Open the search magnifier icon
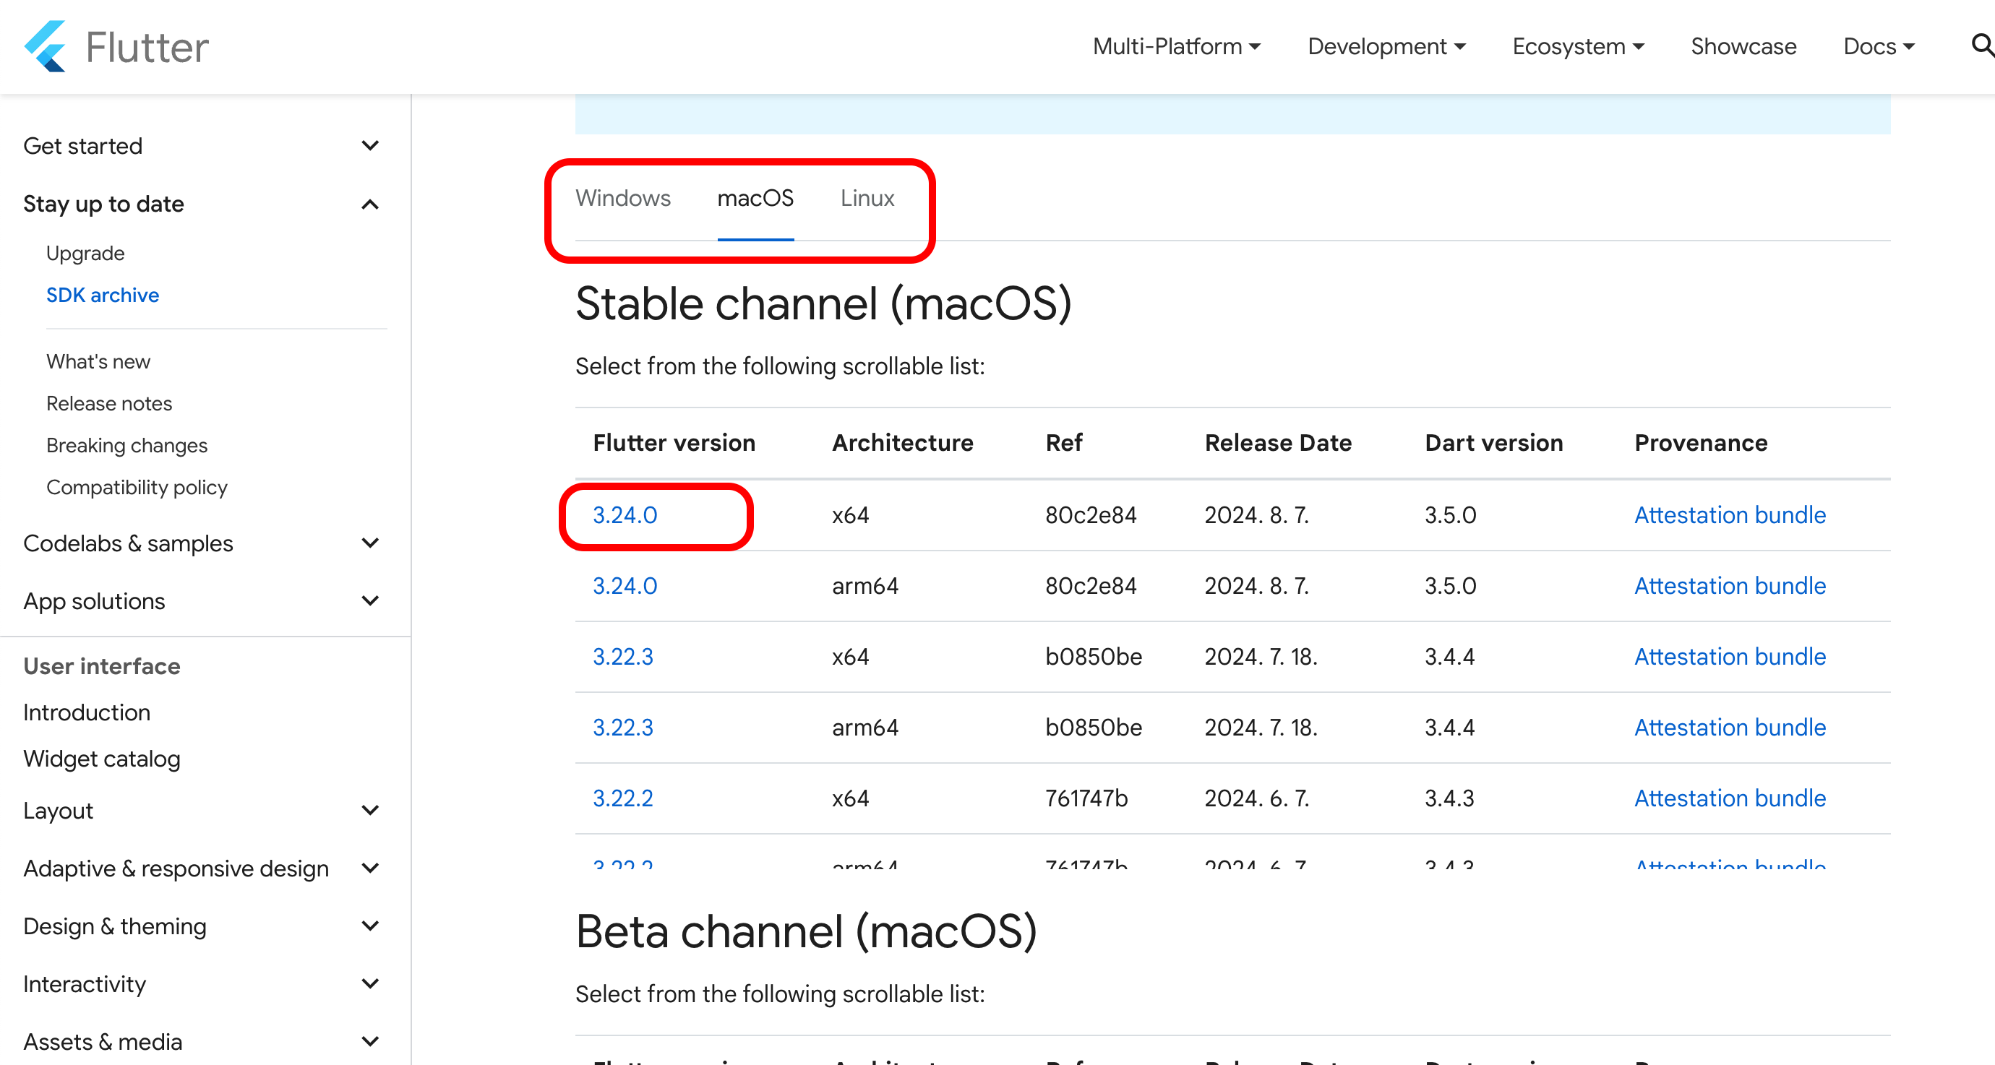Viewport: 1995px width, 1065px height. coord(1981,46)
